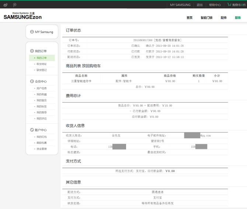Click the MY Samsung user avatar icon

(32, 32)
